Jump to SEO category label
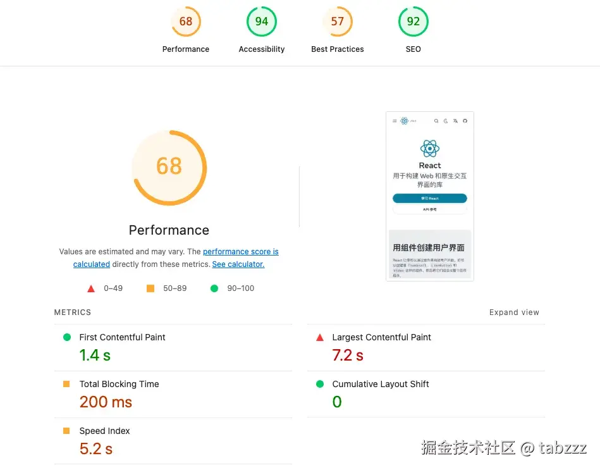This screenshot has height=470, width=600. coord(413,49)
